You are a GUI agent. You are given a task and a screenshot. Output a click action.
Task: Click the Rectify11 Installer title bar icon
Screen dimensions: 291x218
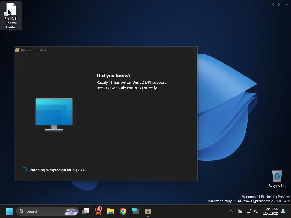tap(17, 50)
